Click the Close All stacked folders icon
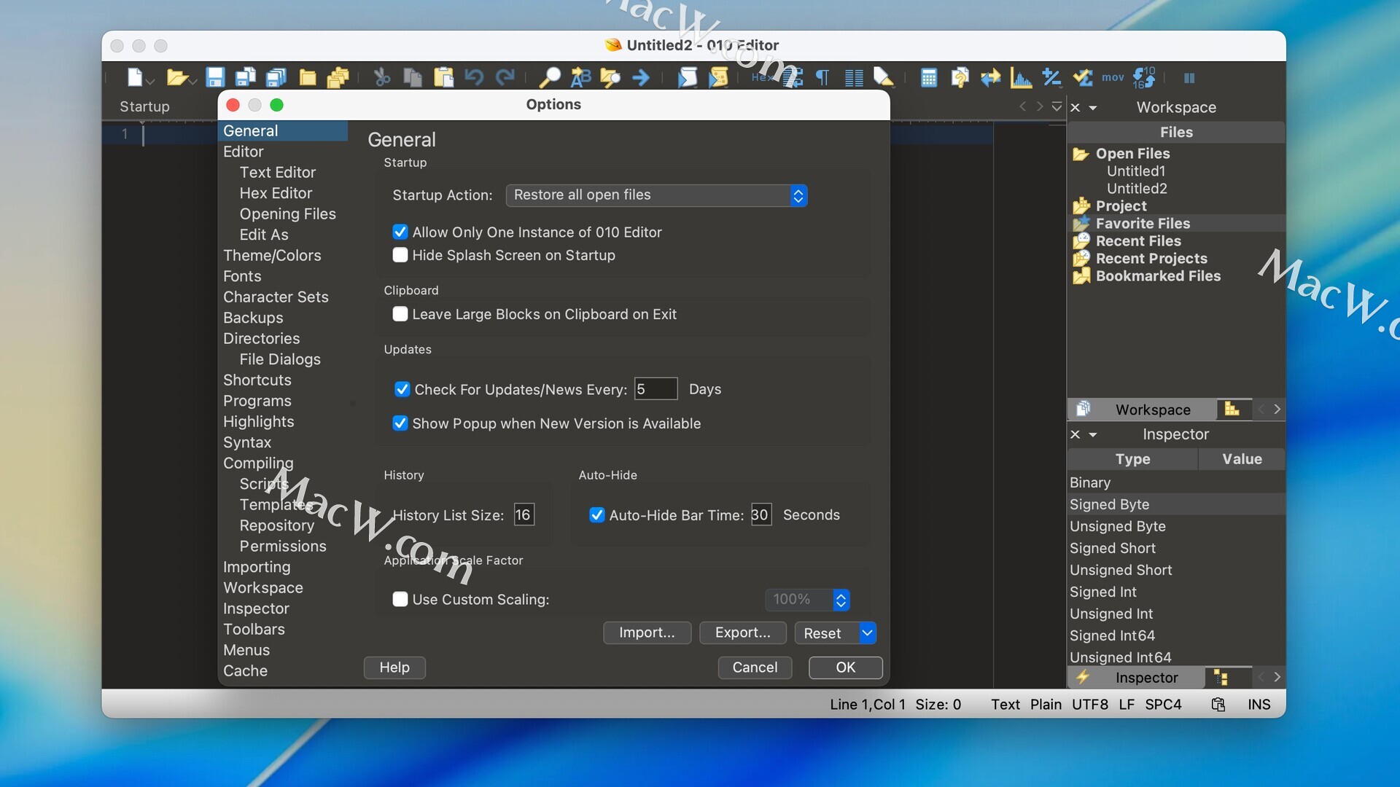 click(338, 77)
